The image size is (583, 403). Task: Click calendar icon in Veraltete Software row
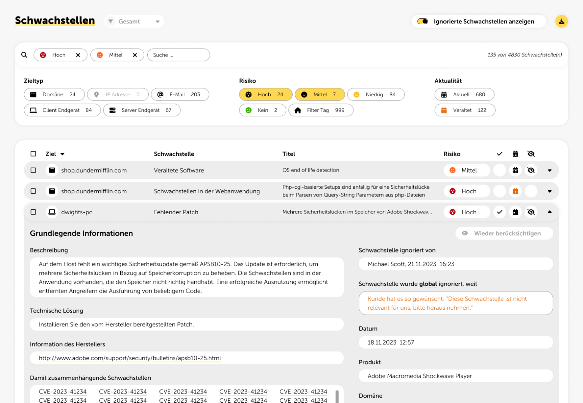pyautogui.click(x=515, y=171)
